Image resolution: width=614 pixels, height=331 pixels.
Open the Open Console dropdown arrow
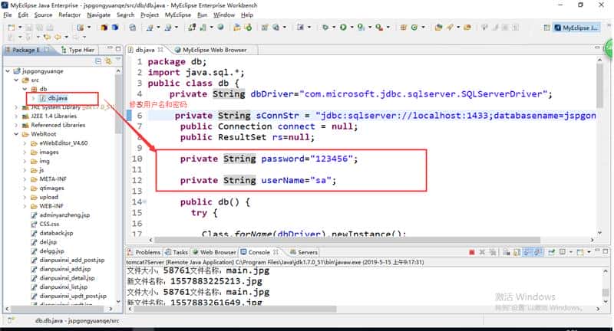point(589,252)
